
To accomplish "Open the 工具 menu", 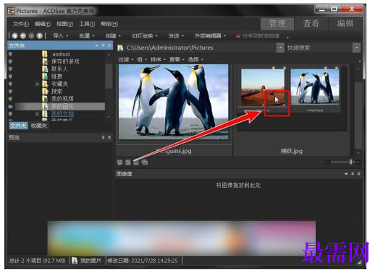I will click(x=87, y=24).
